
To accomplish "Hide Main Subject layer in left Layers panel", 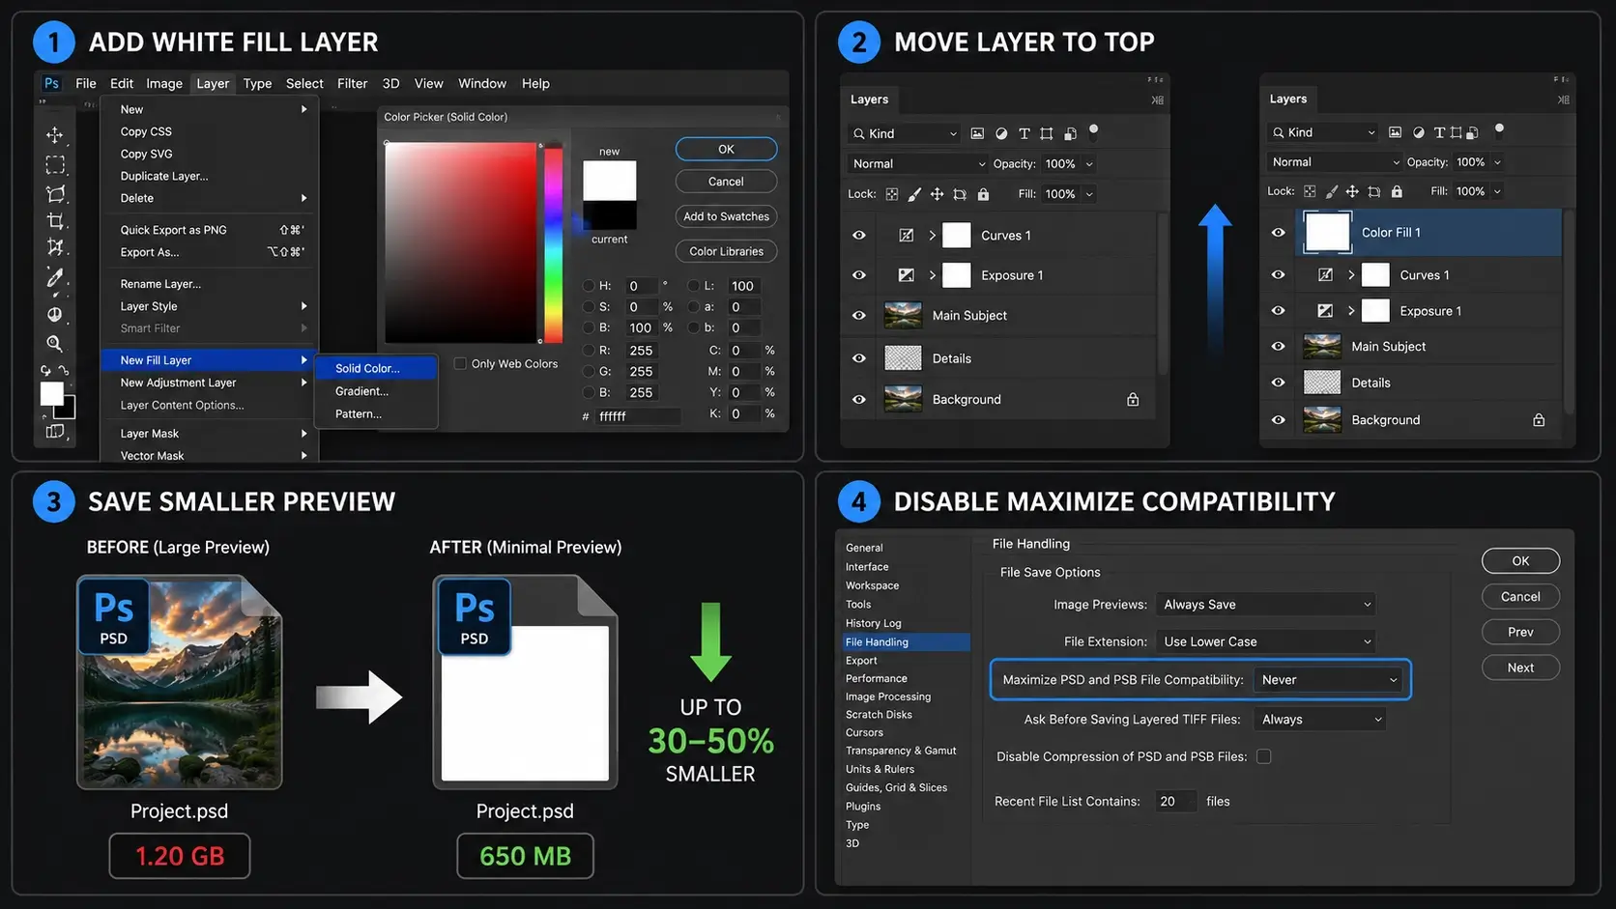I will [x=859, y=315].
